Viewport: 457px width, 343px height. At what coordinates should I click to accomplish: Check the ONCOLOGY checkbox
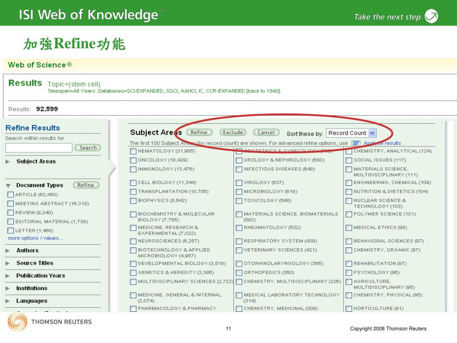(133, 160)
